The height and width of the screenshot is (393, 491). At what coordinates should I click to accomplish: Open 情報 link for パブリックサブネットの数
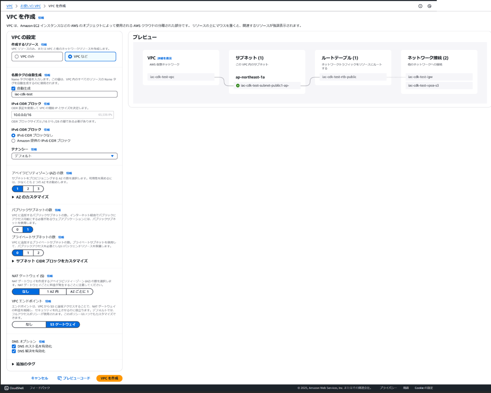click(58, 210)
